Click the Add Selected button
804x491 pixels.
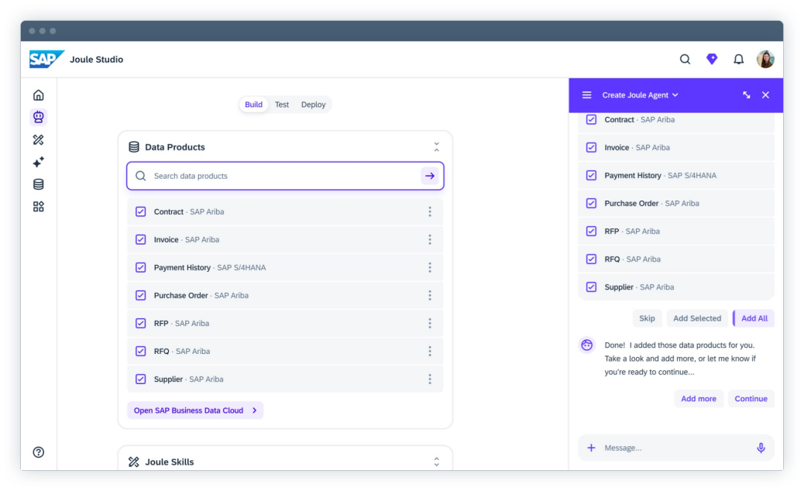tap(697, 318)
